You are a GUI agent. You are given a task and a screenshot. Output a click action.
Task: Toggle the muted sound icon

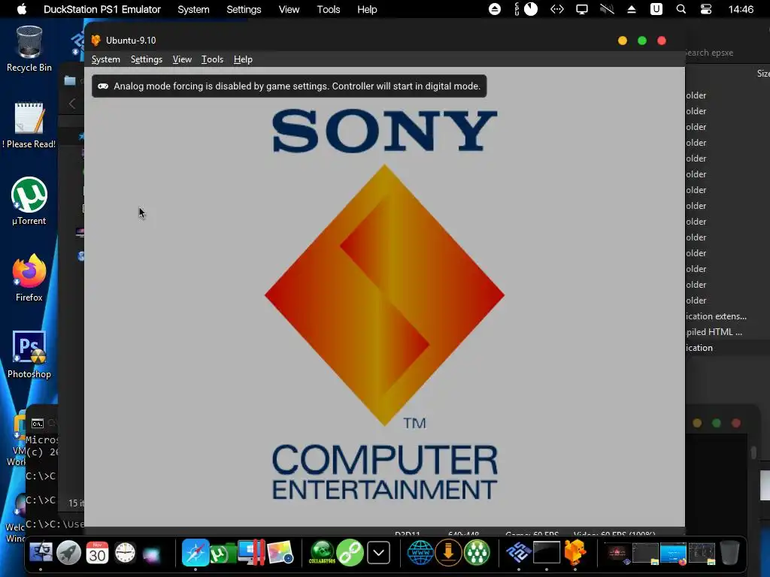tap(607, 9)
